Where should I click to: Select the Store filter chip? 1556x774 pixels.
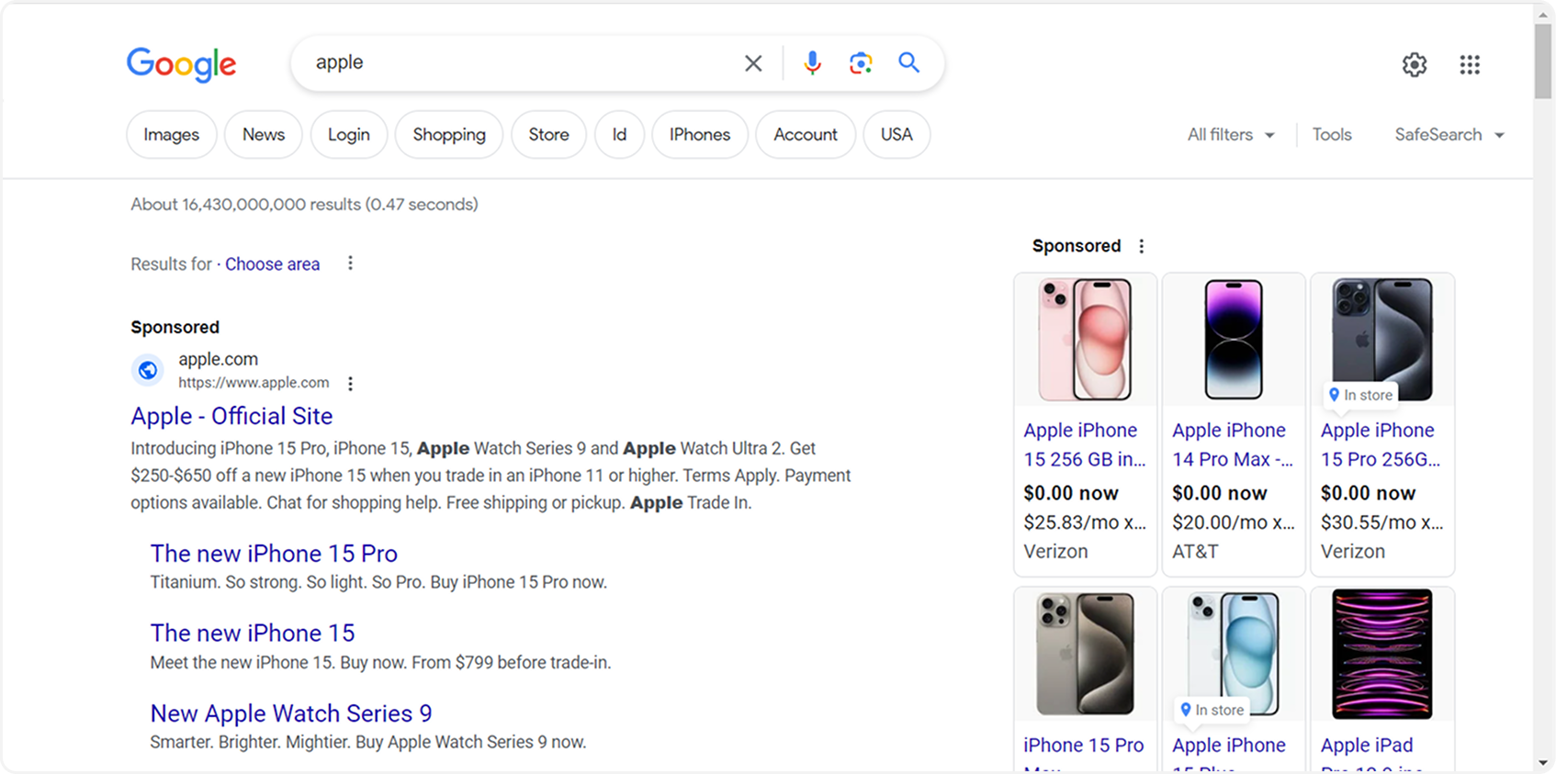tap(548, 134)
